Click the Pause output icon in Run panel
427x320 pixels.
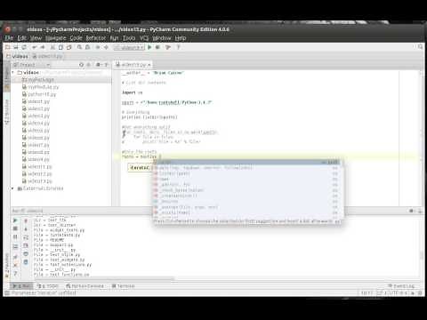tap(15, 237)
